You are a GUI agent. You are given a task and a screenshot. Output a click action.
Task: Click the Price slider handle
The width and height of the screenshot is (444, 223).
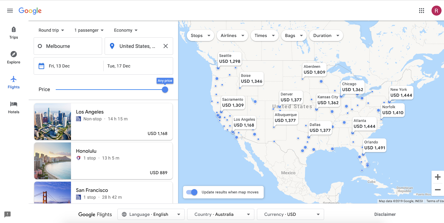click(x=165, y=90)
